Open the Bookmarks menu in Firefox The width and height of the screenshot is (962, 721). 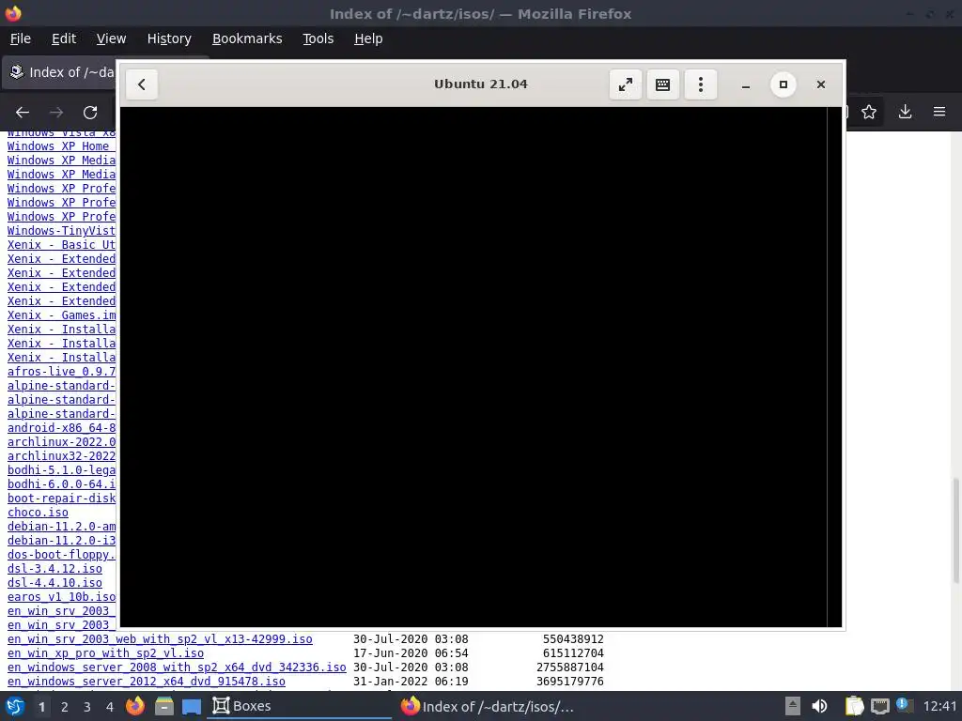[247, 38]
